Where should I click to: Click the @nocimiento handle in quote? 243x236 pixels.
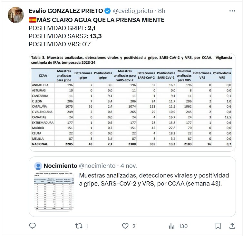click(x=97, y=166)
